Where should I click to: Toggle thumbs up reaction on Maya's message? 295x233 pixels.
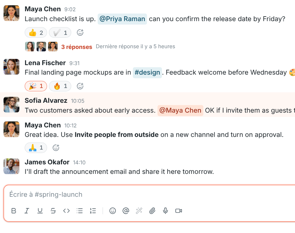[x=36, y=32]
